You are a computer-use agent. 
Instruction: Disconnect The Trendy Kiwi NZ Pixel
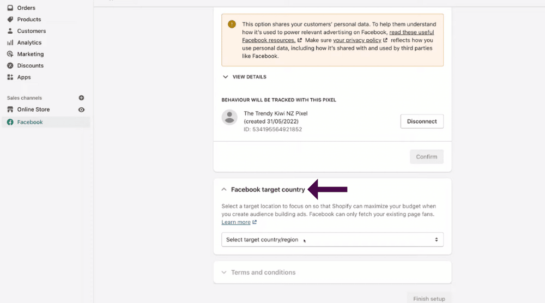(x=422, y=122)
